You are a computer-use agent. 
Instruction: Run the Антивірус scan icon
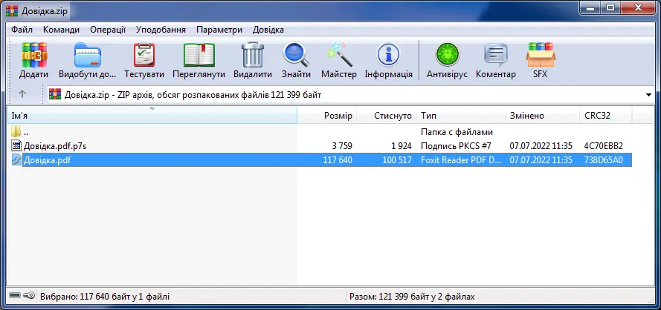pyautogui.click(x=448, y=55)
